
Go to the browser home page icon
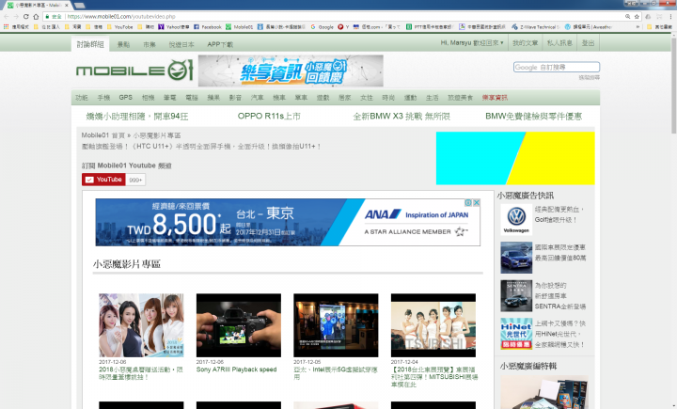(36, 16)
